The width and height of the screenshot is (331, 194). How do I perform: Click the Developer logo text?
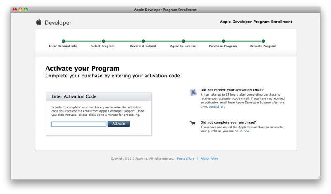click(x=58, y=23)
